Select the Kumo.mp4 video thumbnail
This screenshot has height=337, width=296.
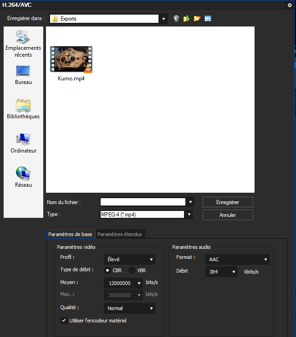pos(71,59)
